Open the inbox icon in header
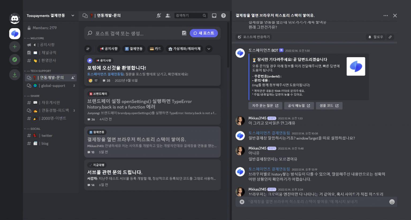 tap(214, 16)
